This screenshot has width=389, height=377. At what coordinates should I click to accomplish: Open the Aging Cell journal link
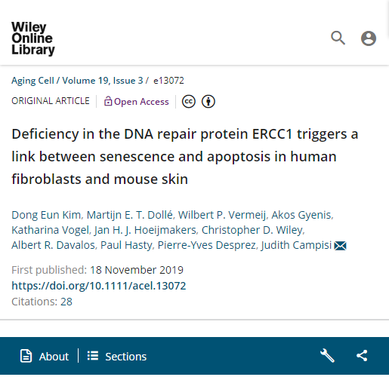[x=32, y=81]
